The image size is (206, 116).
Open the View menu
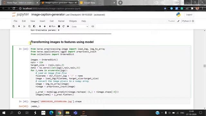[x=33, y=21]
